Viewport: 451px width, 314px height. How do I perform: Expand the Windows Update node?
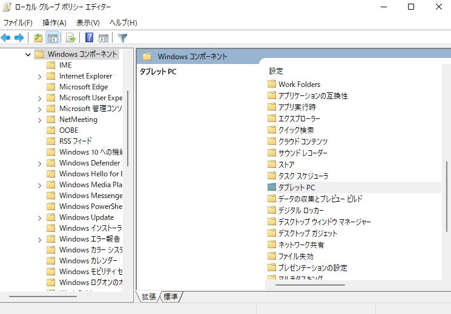point(40,218)
